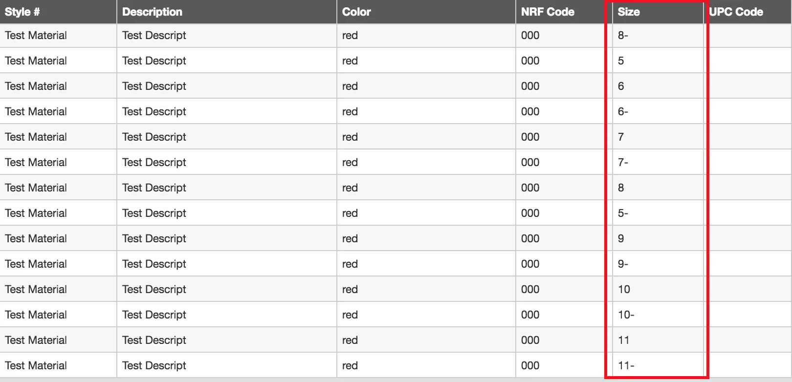792x382 pixels.
Task: Select the Size cell showing only '8'
Action: click(621, 188)
